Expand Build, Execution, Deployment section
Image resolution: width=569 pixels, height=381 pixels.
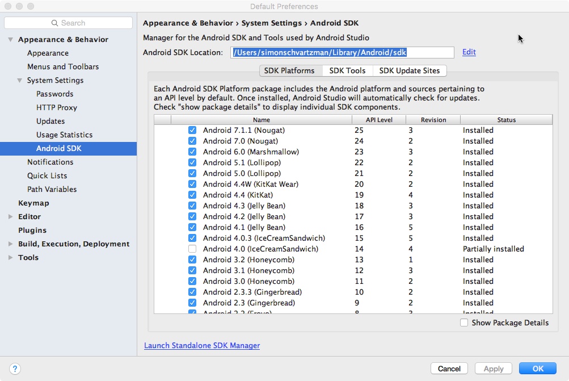tap(11, 244)
